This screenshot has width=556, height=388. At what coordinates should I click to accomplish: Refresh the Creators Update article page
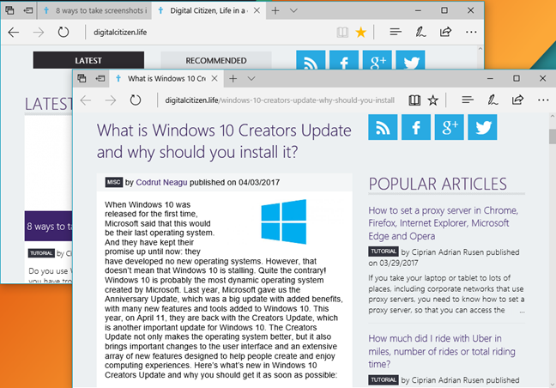coord(136,100)
